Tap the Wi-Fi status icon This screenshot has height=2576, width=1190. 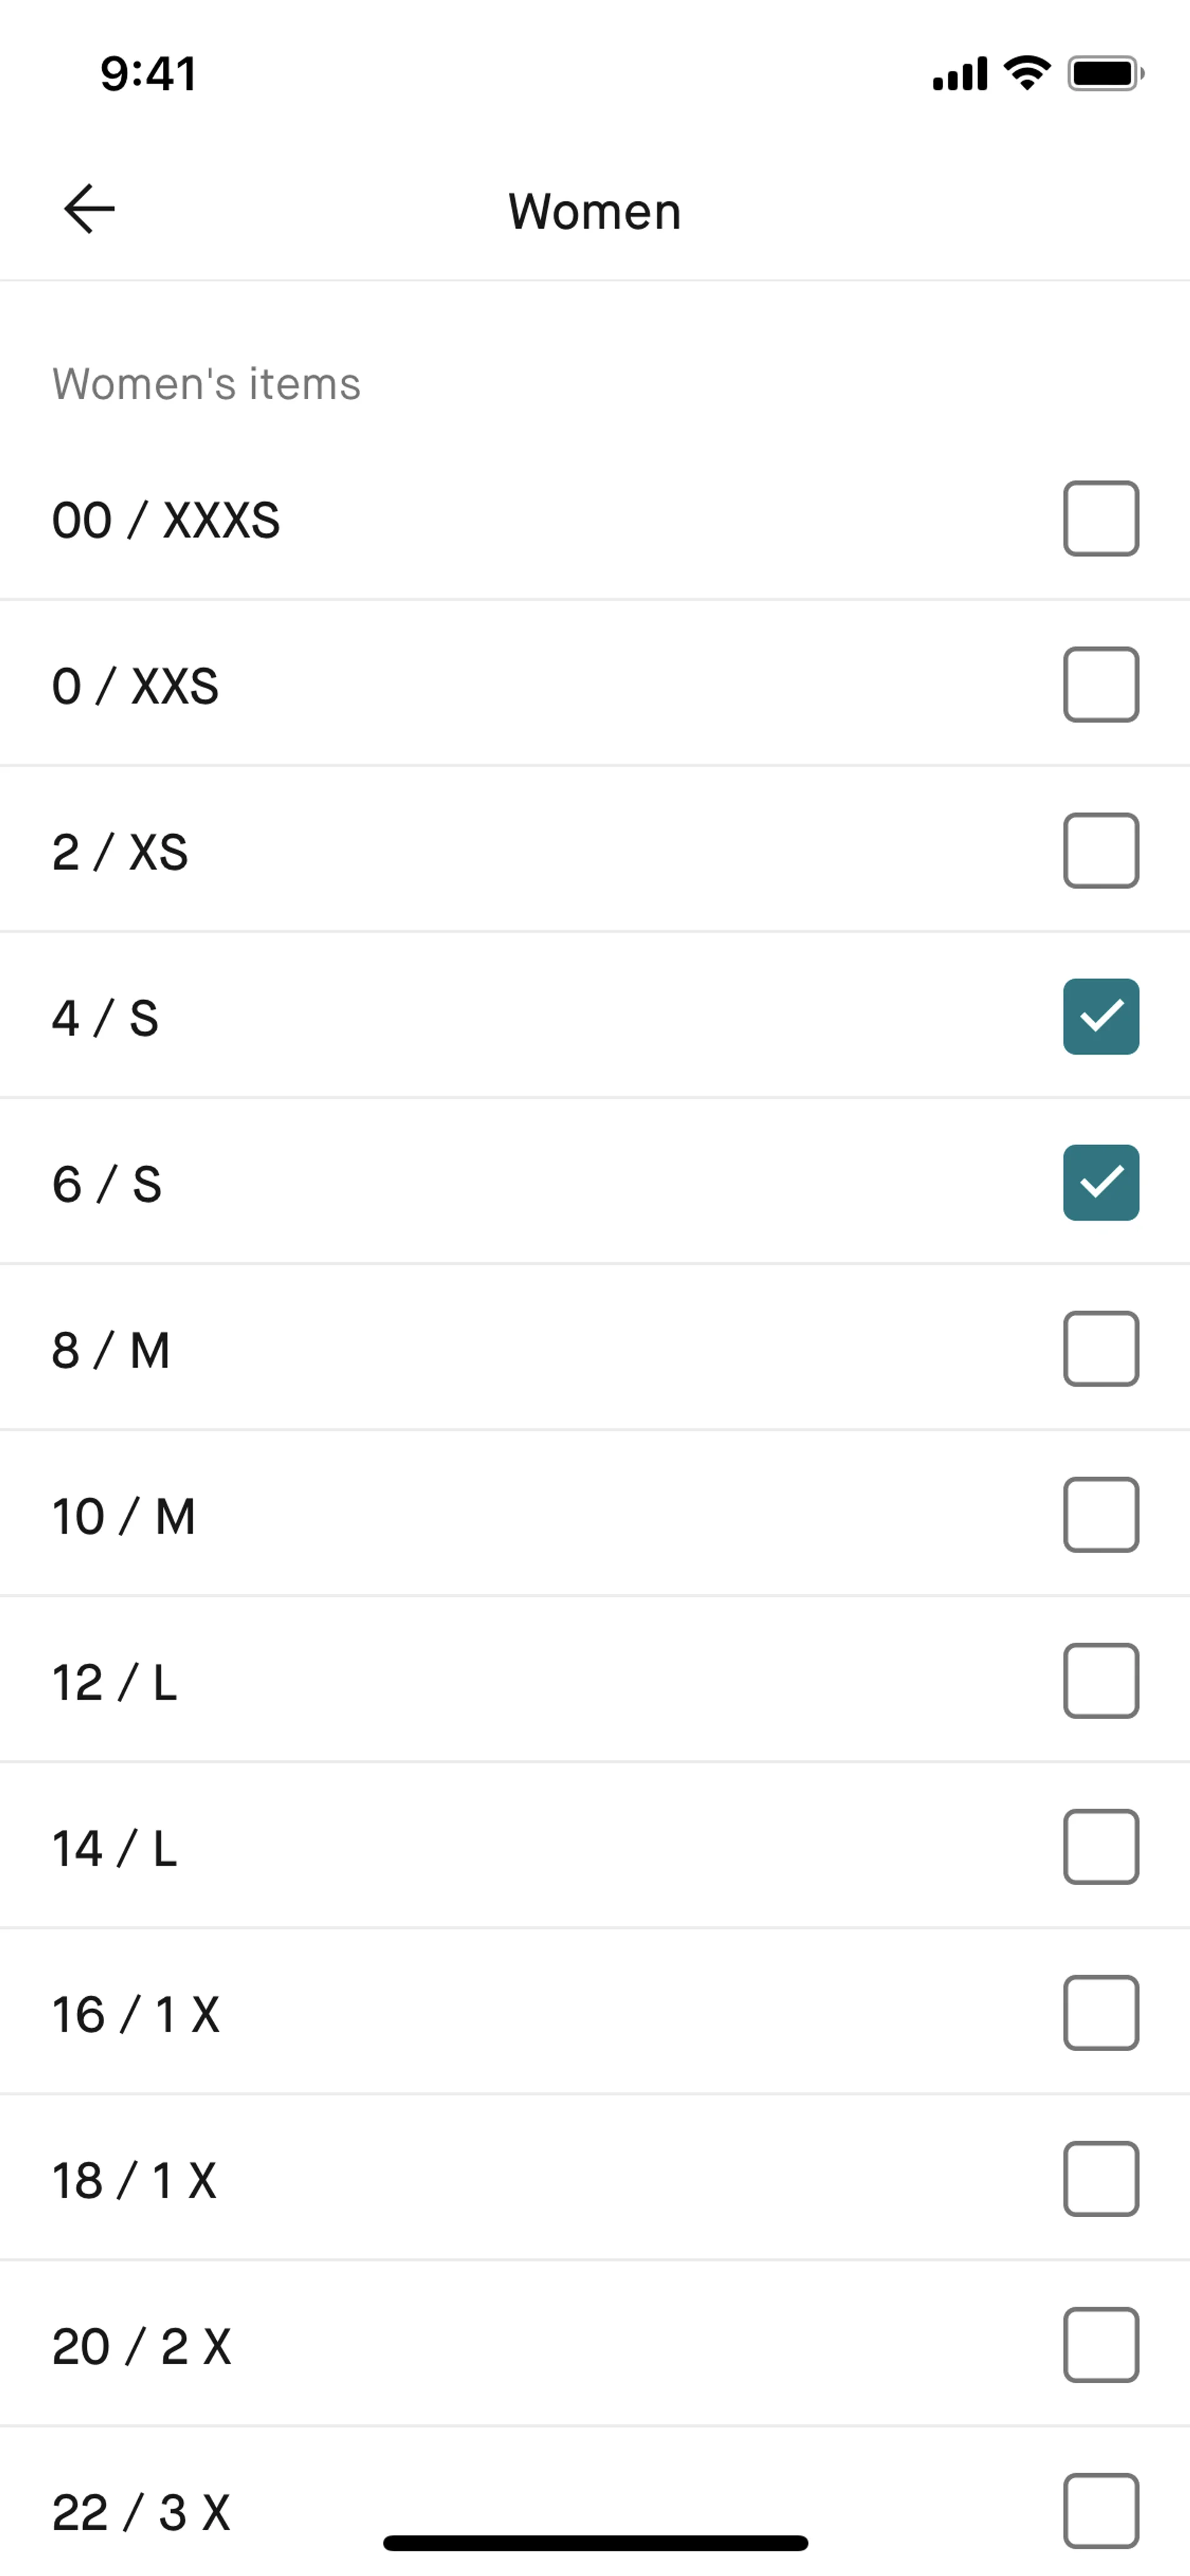pos(1027,73)
